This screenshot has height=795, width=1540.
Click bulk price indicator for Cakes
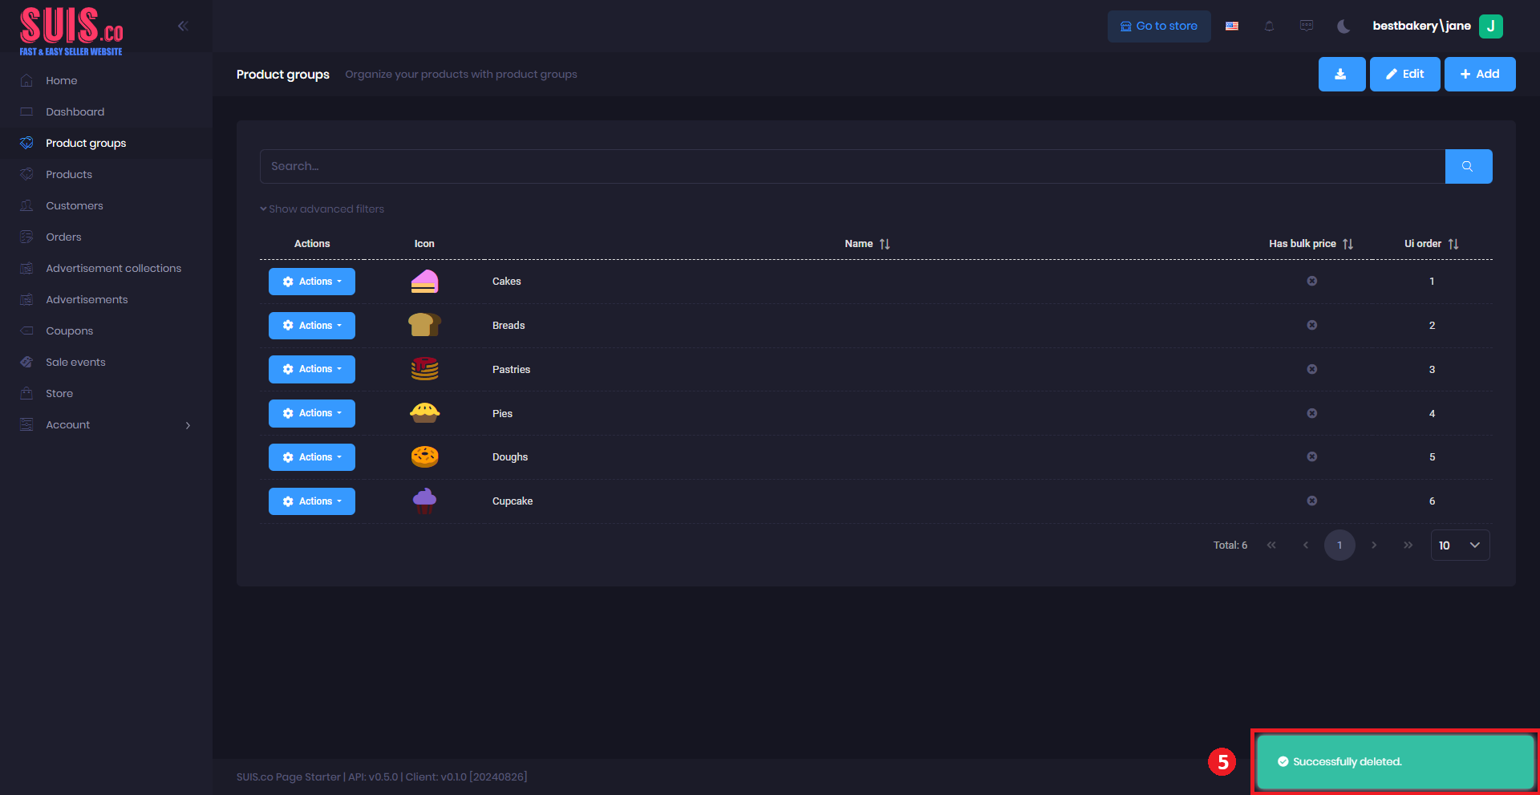(1311, 281)
